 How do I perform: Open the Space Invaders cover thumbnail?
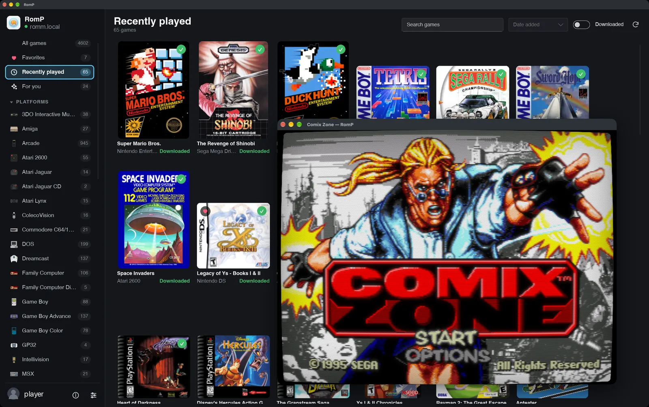[154, 219]
